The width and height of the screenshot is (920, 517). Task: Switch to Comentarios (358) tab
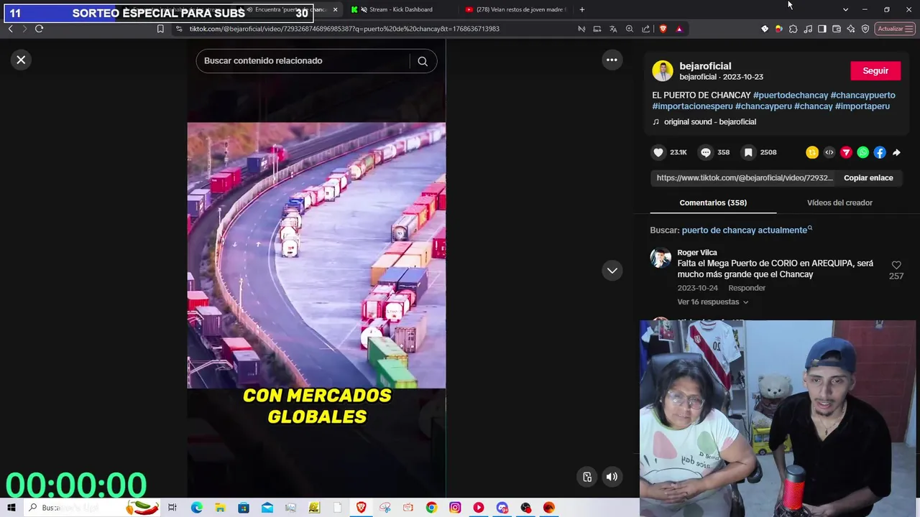(713, 202)
